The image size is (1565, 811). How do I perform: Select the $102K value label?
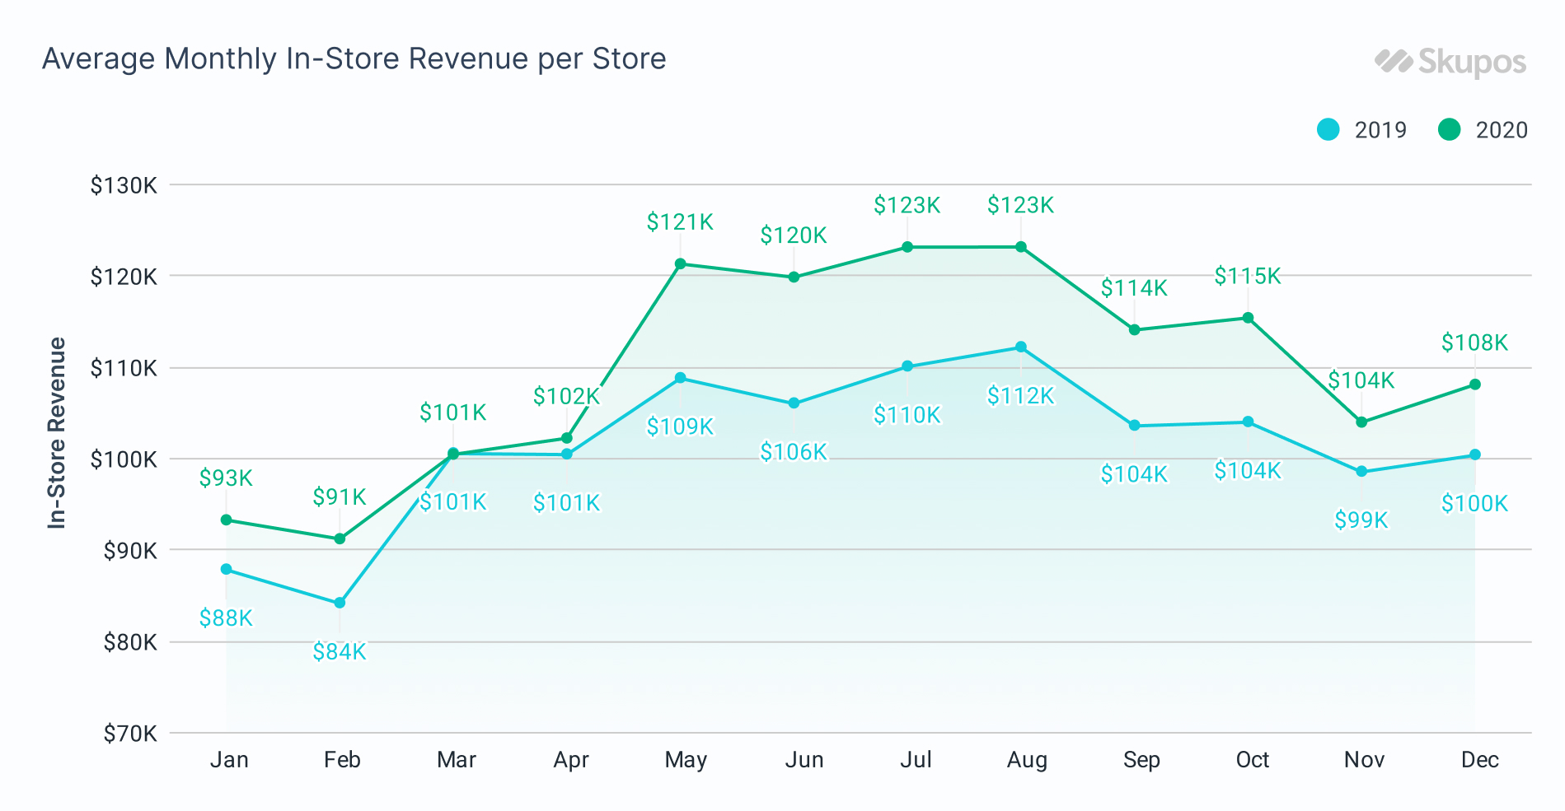[x=567, y=396]
